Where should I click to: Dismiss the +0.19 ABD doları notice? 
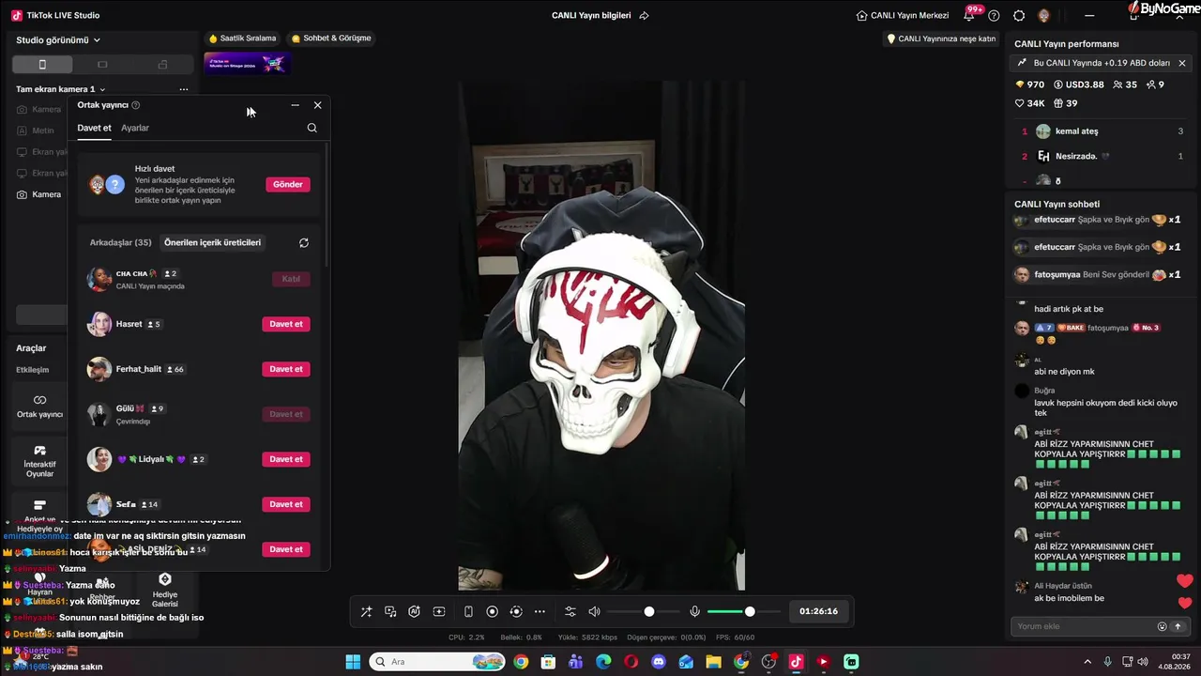click(1182, 63)
